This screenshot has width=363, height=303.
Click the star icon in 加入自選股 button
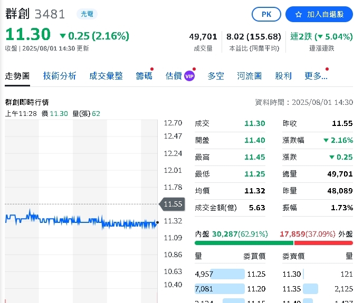(299, 15)
